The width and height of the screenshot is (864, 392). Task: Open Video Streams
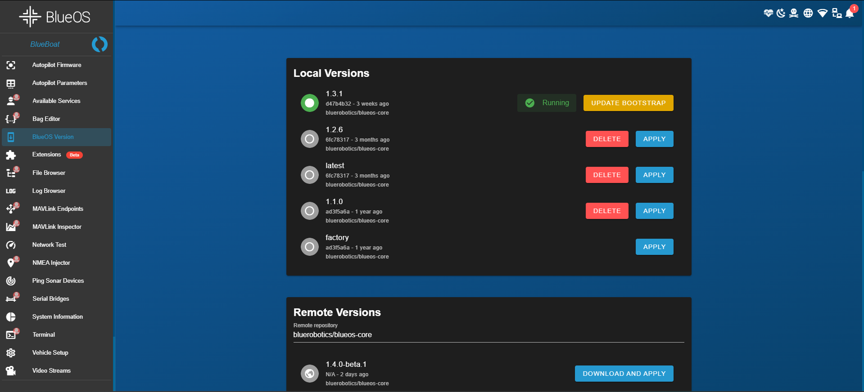click(x=57, y=371)
